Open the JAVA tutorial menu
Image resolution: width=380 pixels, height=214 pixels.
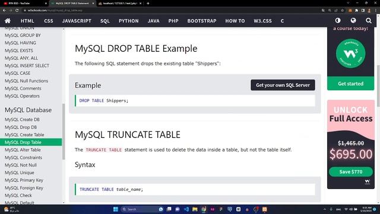(x=153, y=21)
